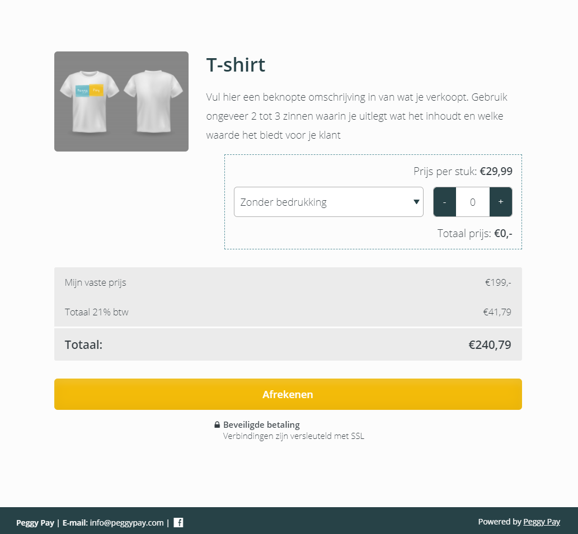Open the Powered by Peggy Pay link
Image resolution: width=578 pixels, height=534 pixels.
pyautogui.click(x=542, y=522)
